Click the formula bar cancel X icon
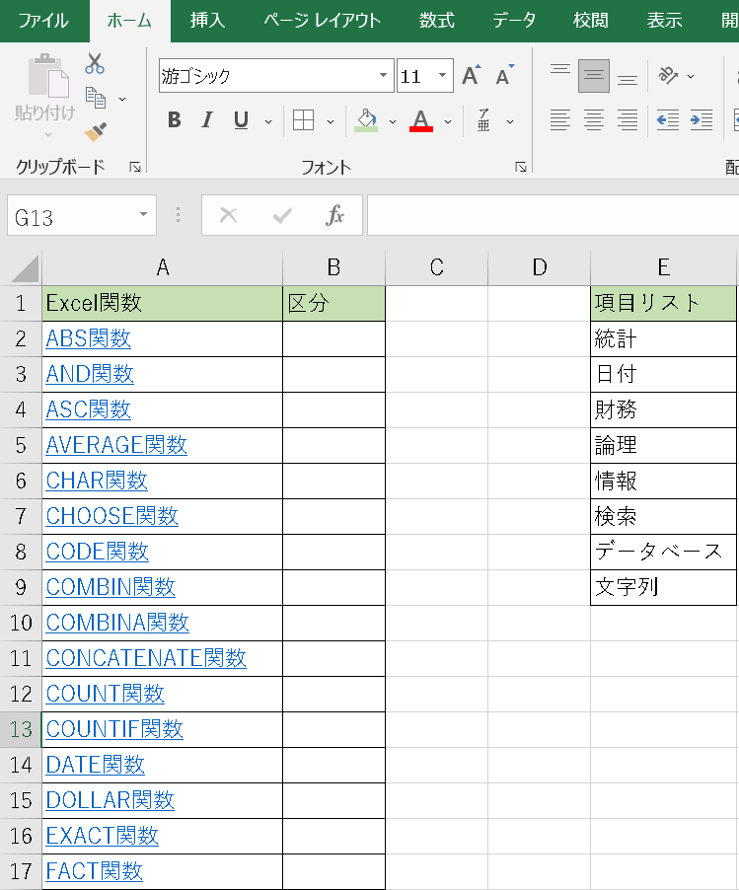Image resolution: width=739 pixels, height=890 pixels. click(229, 215)
